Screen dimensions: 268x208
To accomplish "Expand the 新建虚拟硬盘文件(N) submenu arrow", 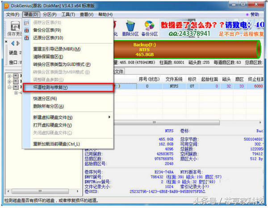I will click(109, 117).
